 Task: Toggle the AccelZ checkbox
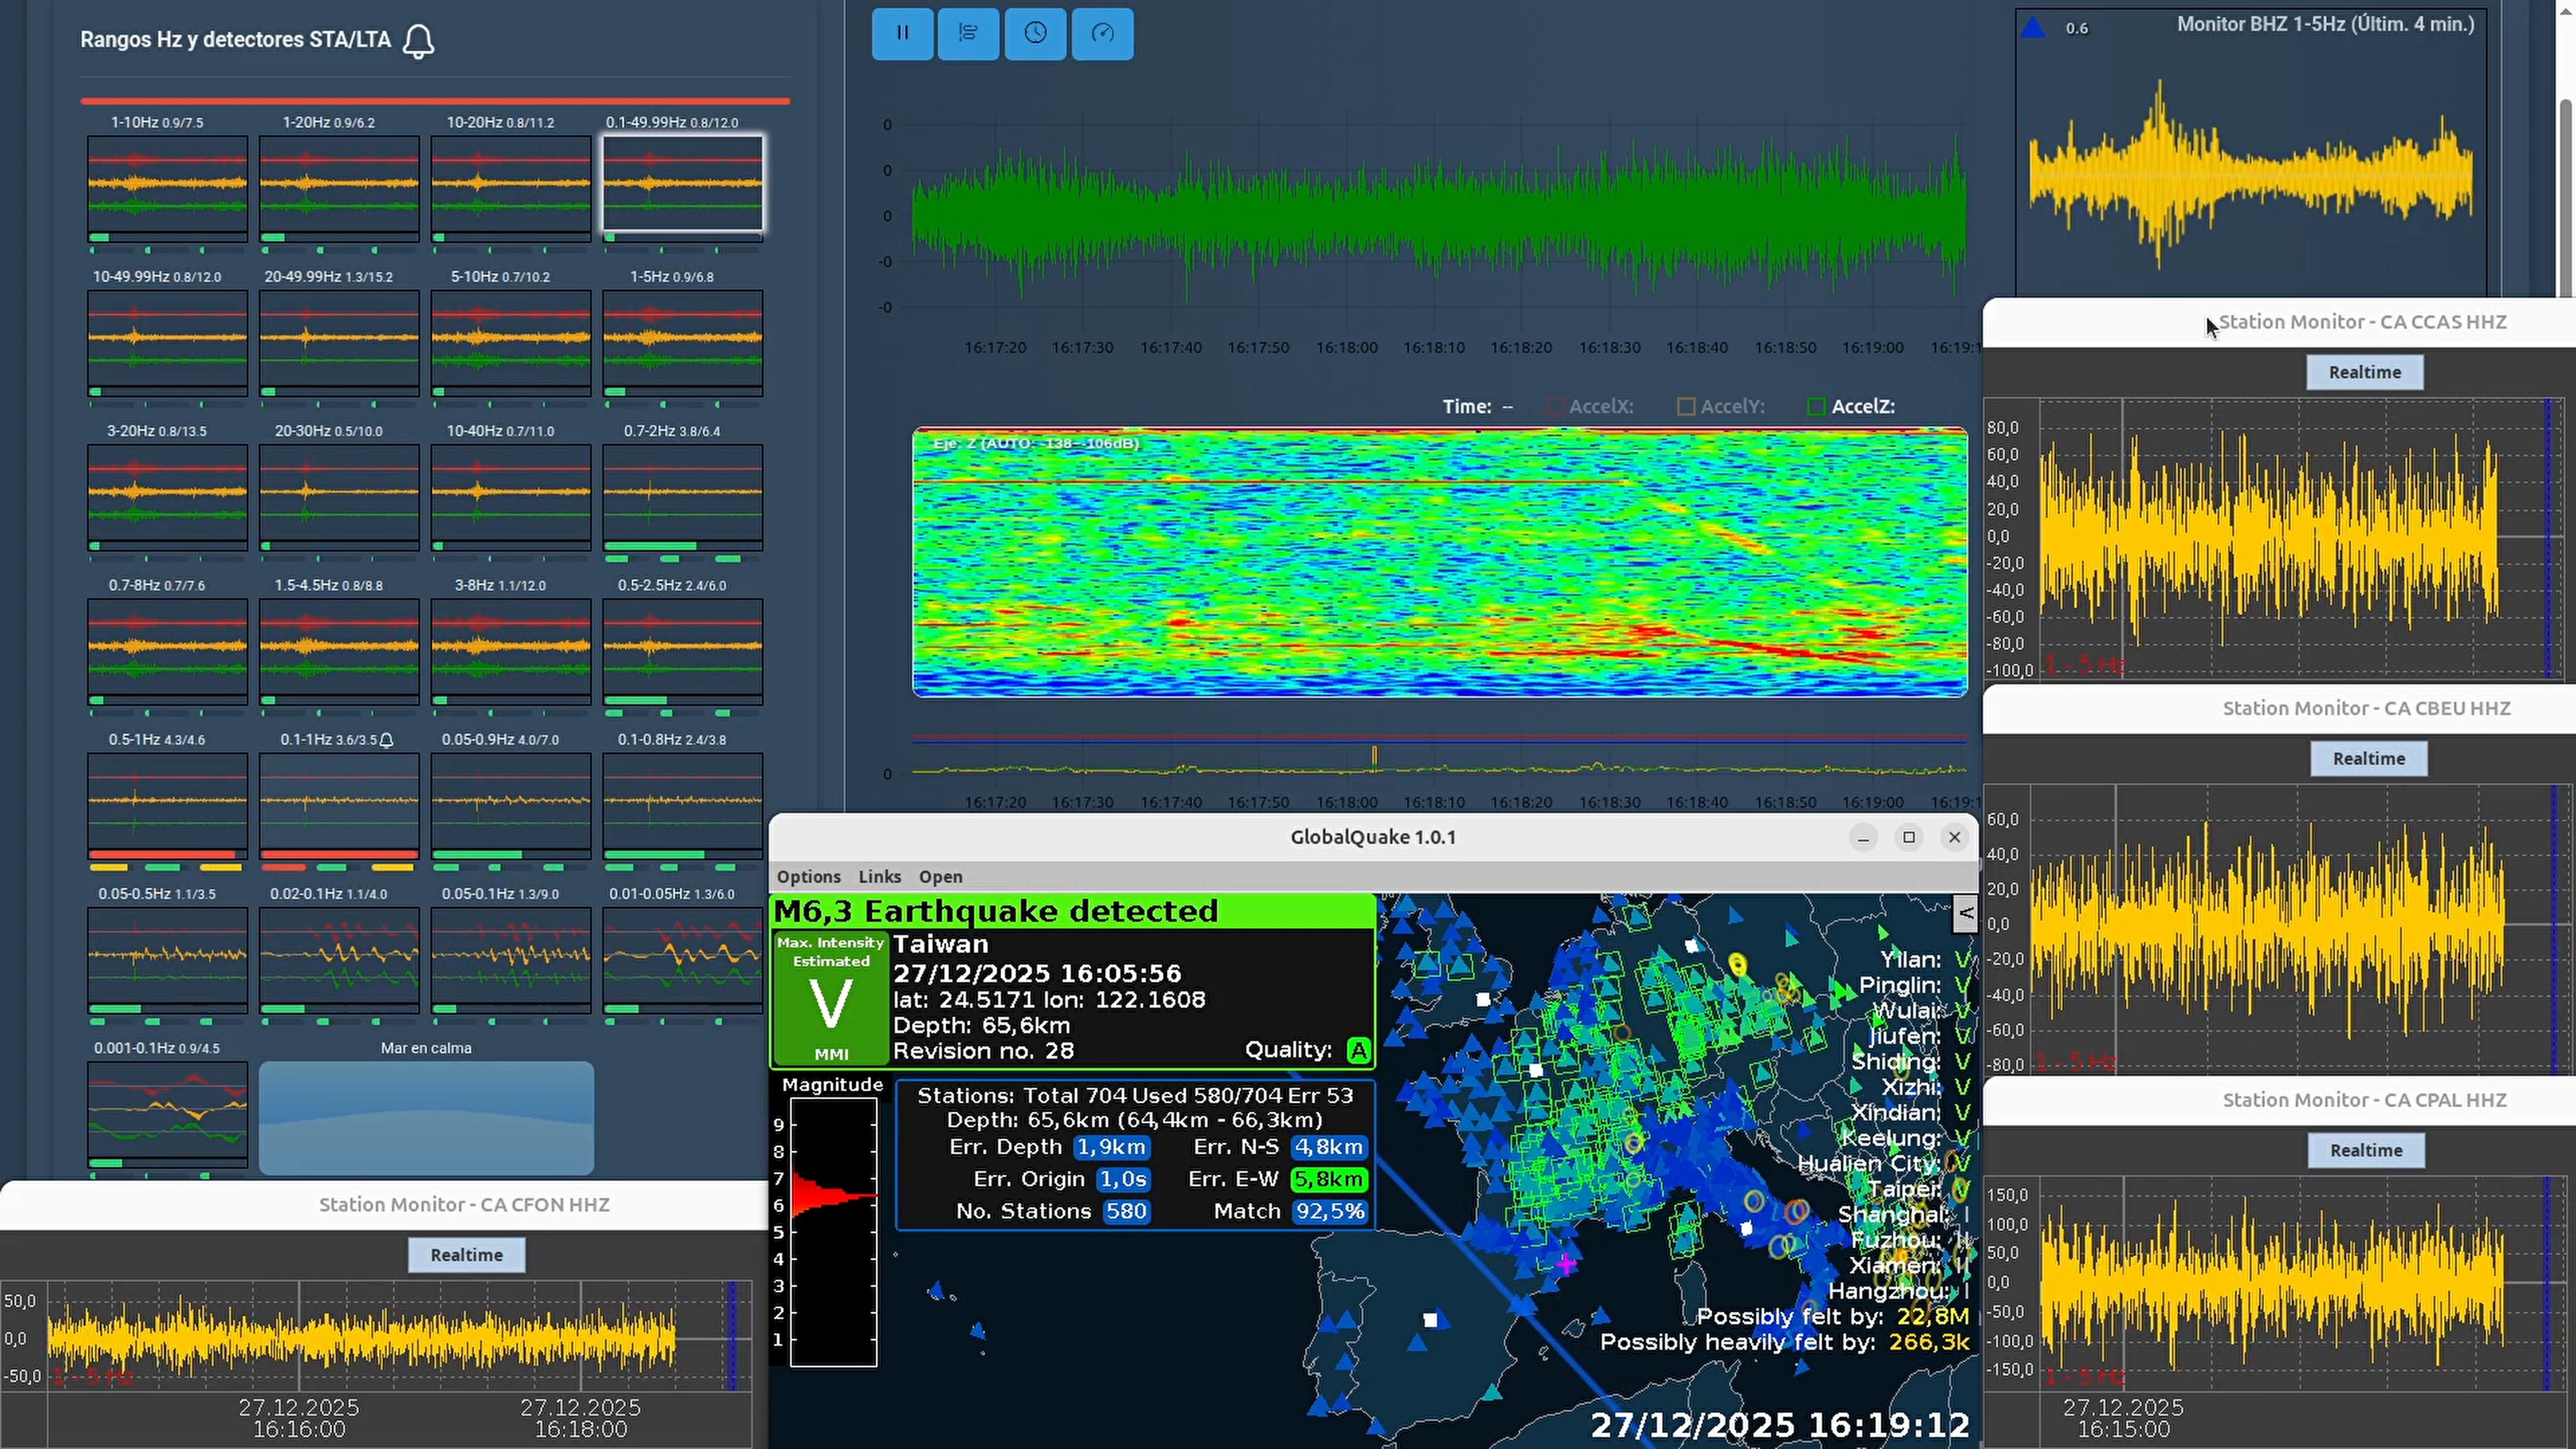[x=1817, y=406]
